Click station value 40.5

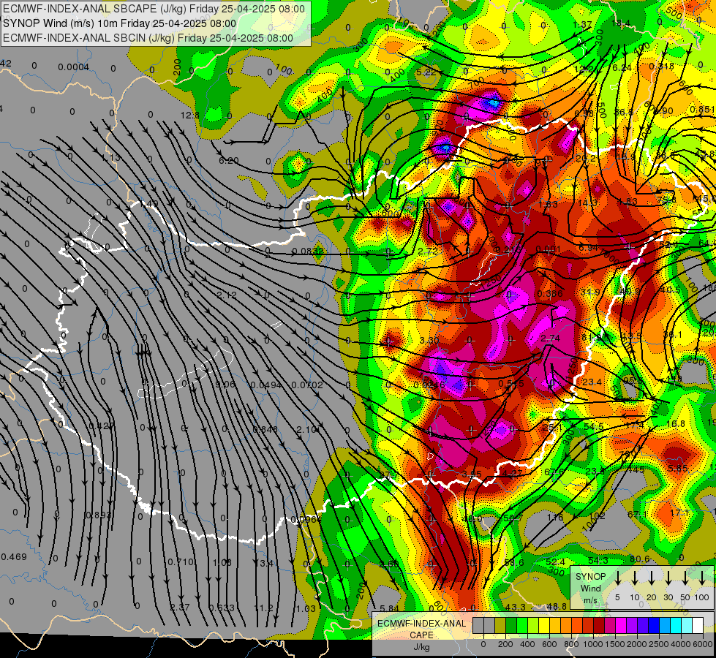[x=671, y=290]
